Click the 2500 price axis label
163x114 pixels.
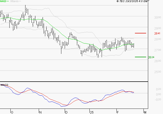[x=158, y=72]
